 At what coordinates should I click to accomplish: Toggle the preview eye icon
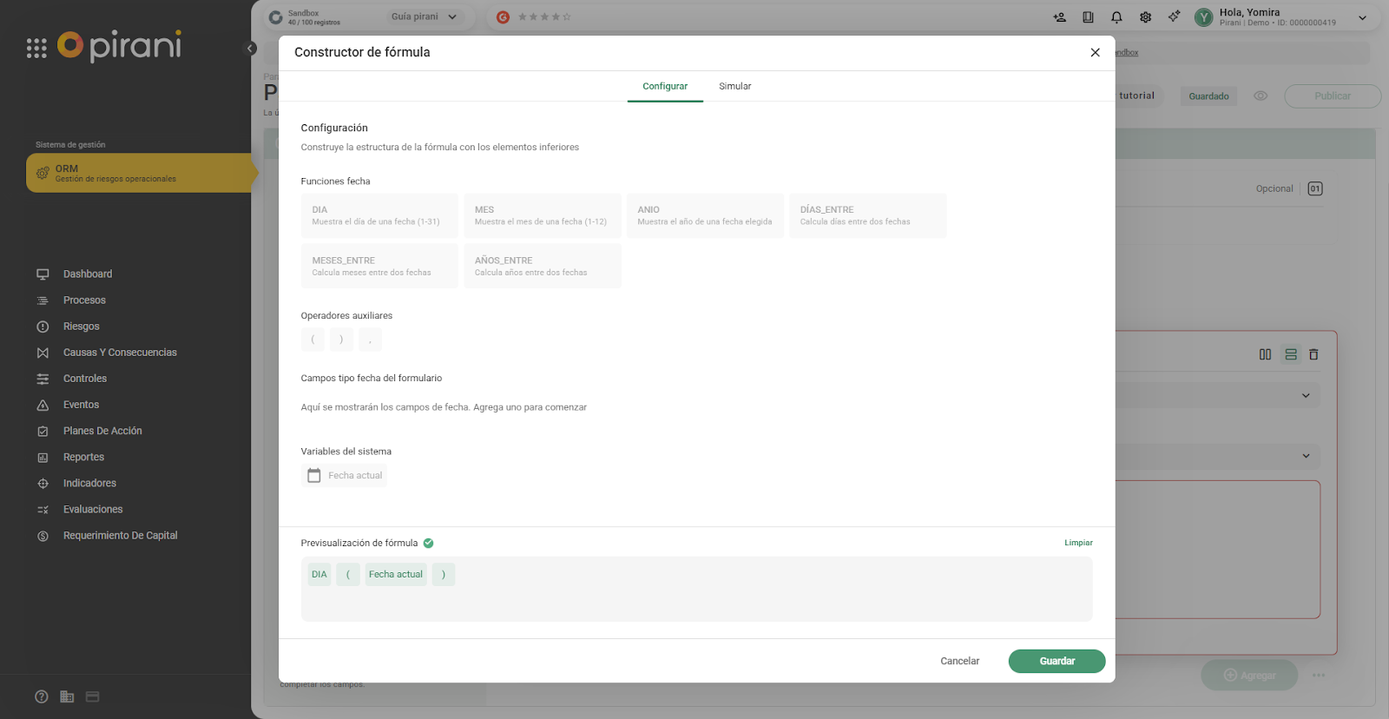[x=1261, y=96]
